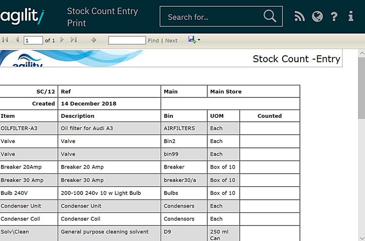Click the export save disk icon

tap(192, 40)
